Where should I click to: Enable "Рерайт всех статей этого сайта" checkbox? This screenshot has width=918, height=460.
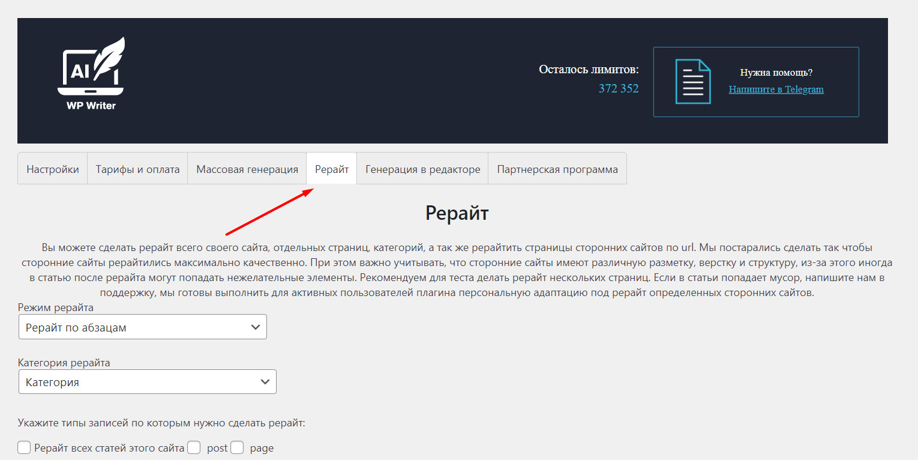(x=25, y=448)
